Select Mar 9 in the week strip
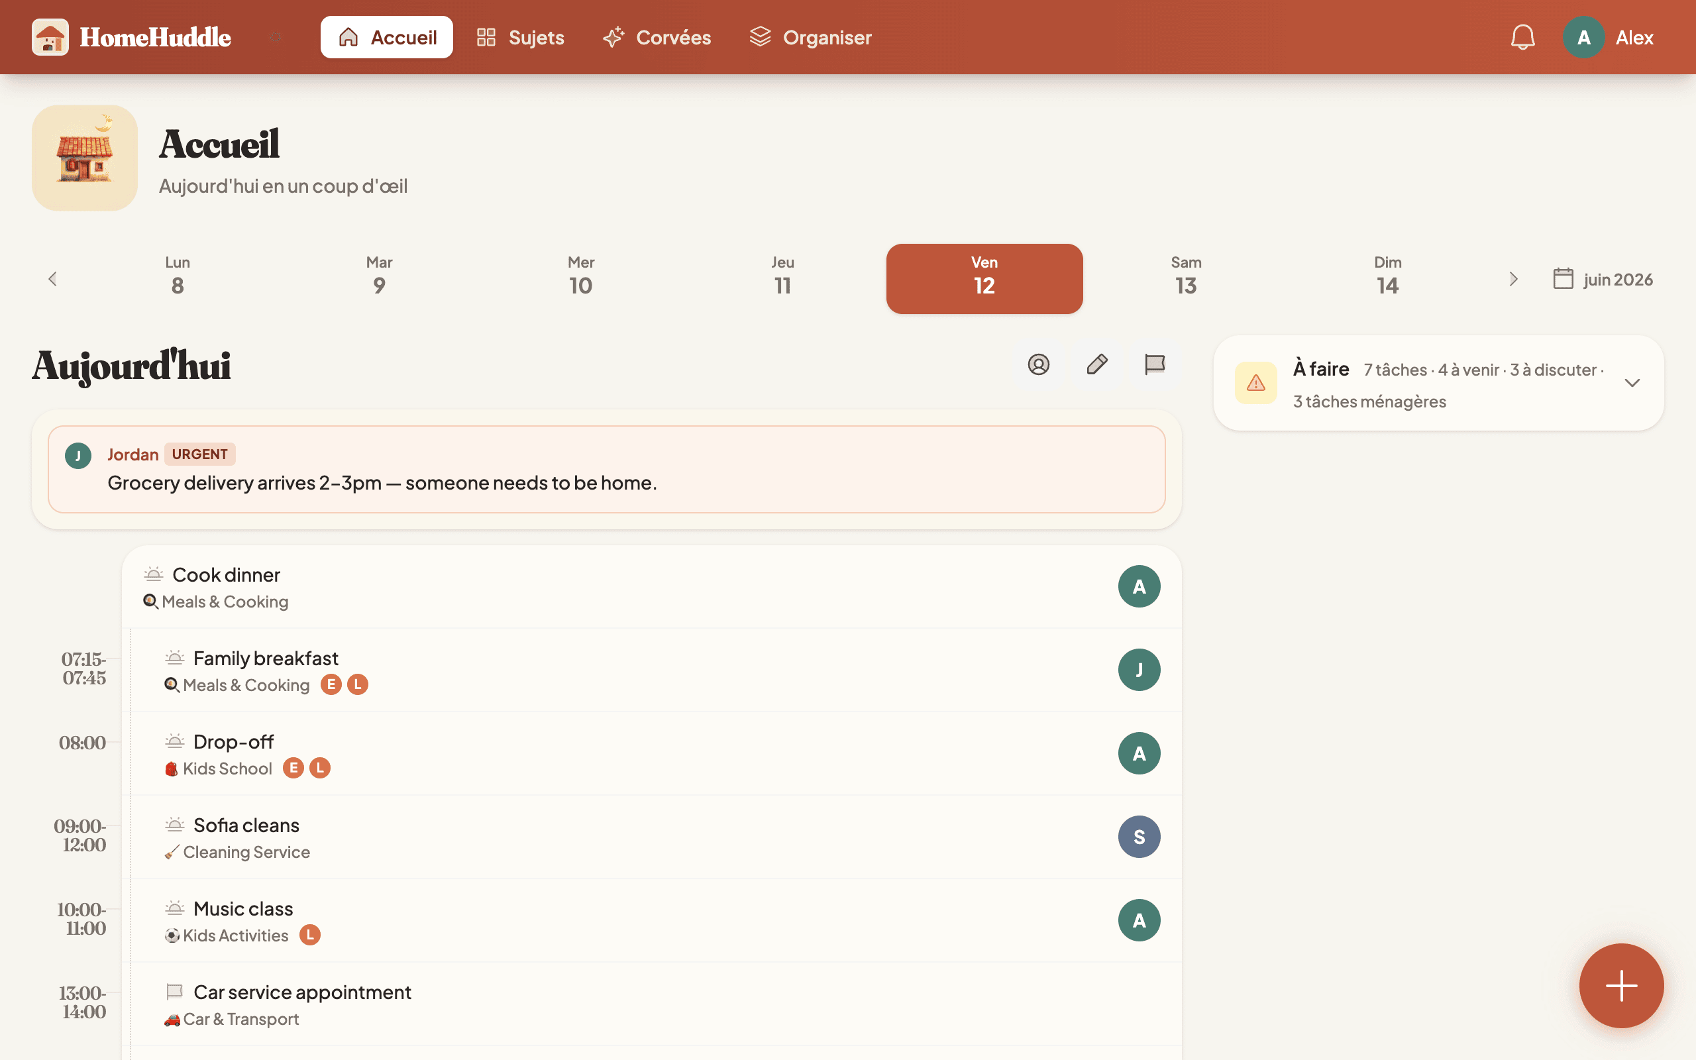The width and height of the screenshot is (1696, 1060). [379, 279]
